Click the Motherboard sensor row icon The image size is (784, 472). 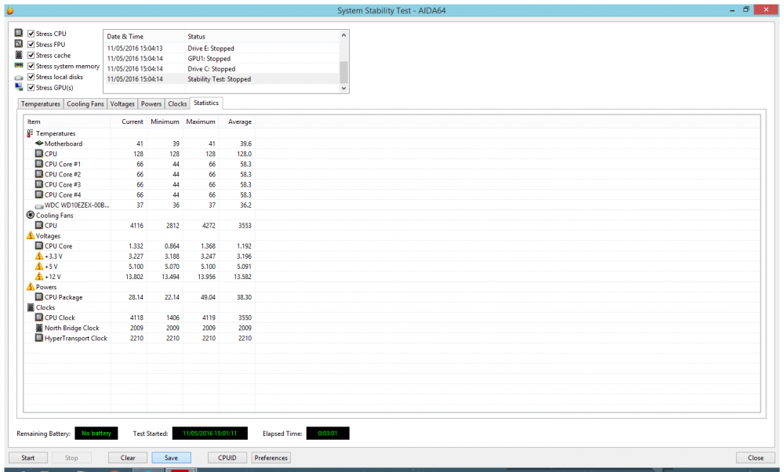[39, 144]
